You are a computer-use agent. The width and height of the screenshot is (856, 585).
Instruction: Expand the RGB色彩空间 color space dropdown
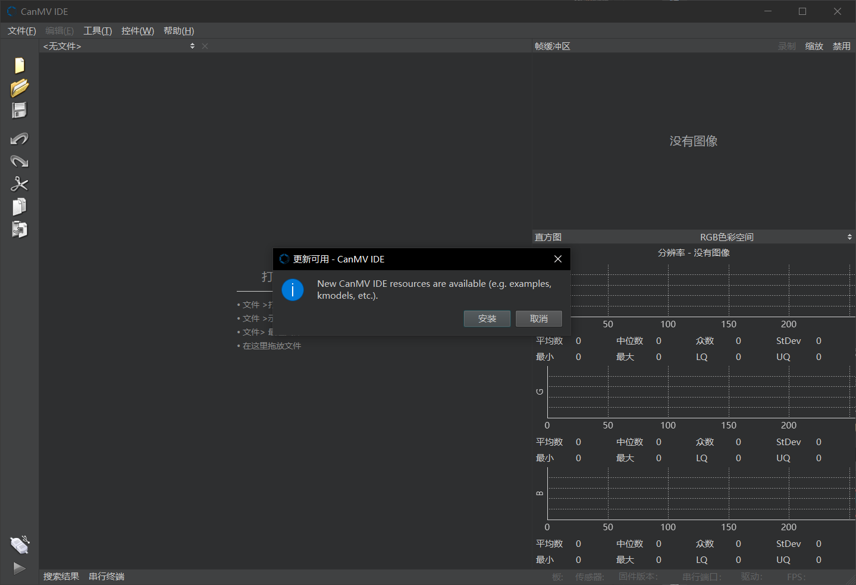pos(773,237)
